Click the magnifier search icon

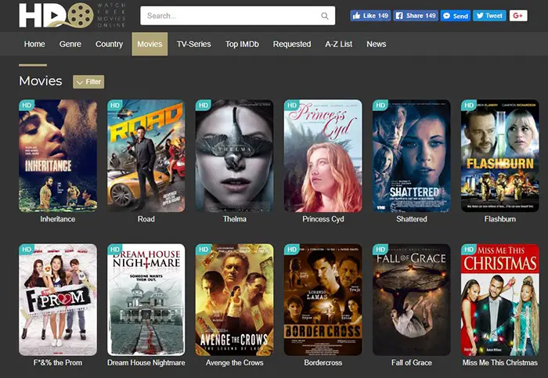tap(325, 16)
